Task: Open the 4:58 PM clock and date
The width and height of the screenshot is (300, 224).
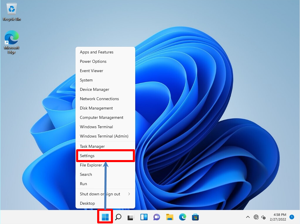Action: coord(278,217)
